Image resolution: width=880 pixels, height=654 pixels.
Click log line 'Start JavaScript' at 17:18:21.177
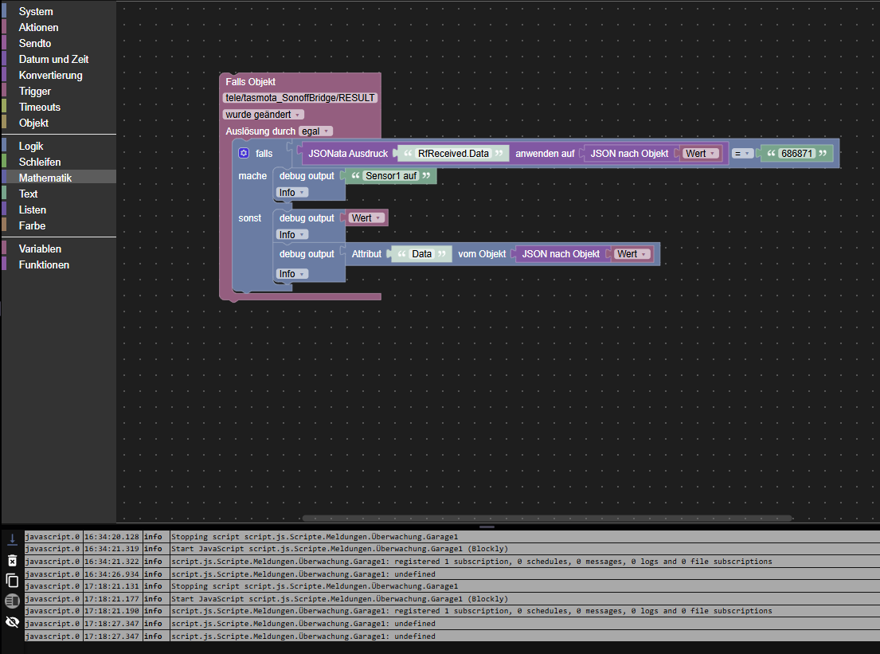(452, 598)
